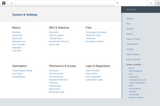Go to Members in sidebar
The image size is (160, 106).
(130, 29)
